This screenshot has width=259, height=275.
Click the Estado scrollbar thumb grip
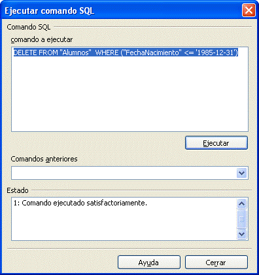coord(241,219)
